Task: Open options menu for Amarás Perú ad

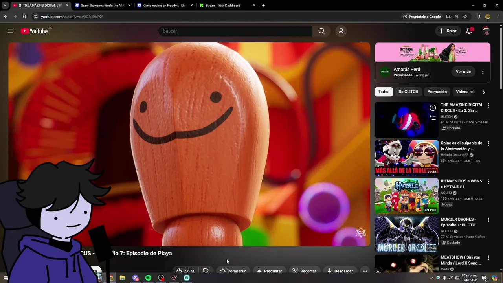Action: click(483, 72)
